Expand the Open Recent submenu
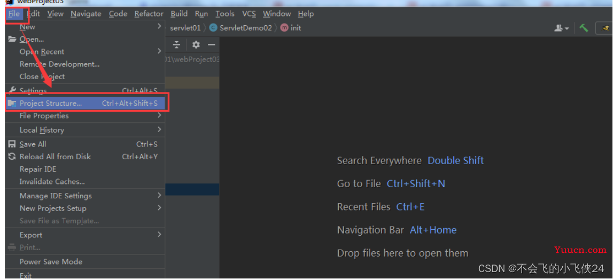This screenshot has height=279, width=613. pyautogui.click(x=85, y=52)
